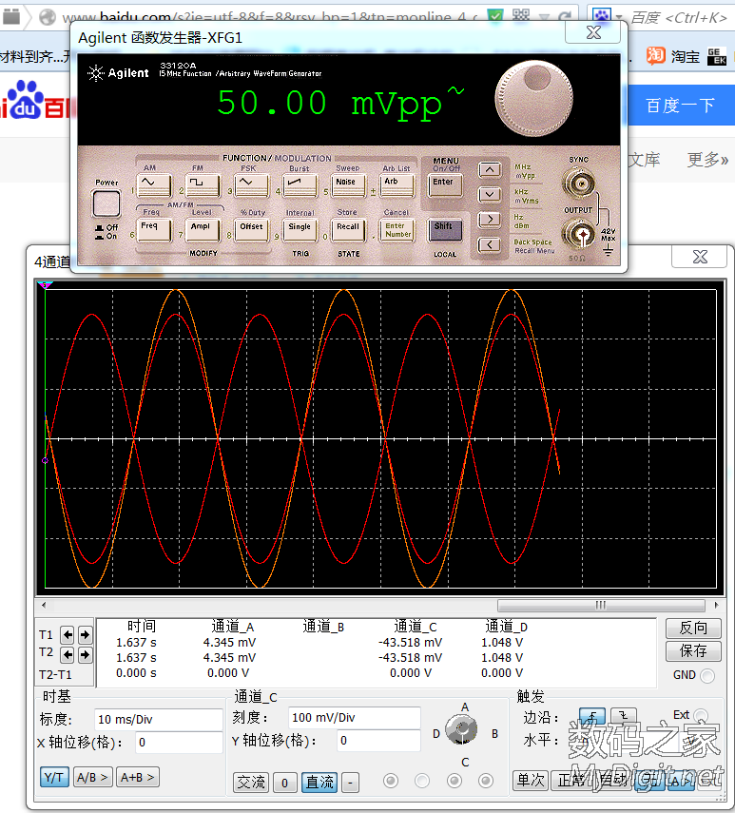Set coupling to 交流 (AC)
Image resolution: width=735 pixels, height=813 pixels.
(251, 782)
